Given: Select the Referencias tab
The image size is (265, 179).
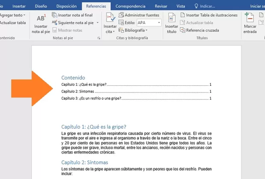Looking at the screenshot, I should coord(96,6).
